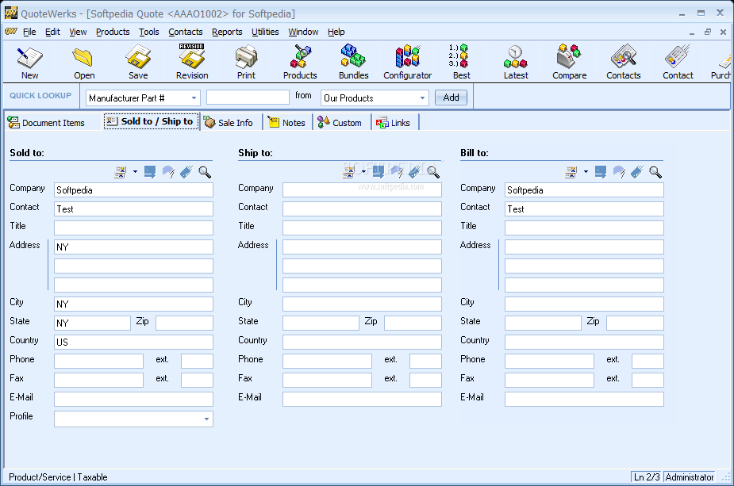Click the Ship to Phone field

click(327, 361)
